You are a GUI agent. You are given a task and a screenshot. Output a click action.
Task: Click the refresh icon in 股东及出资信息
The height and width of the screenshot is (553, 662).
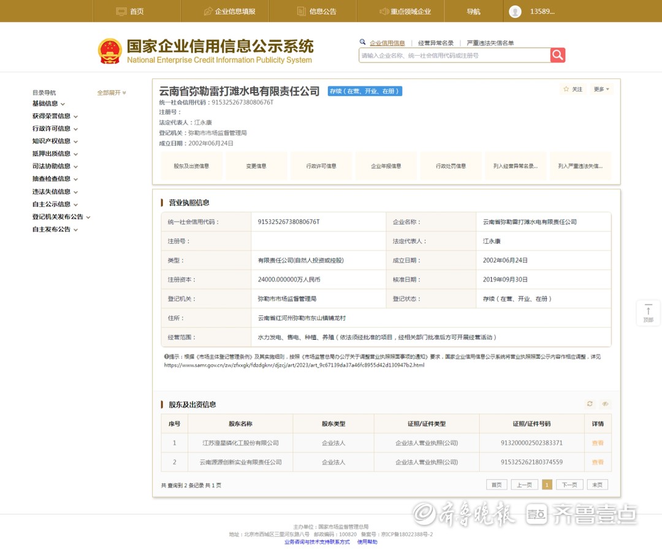point(590,404)
